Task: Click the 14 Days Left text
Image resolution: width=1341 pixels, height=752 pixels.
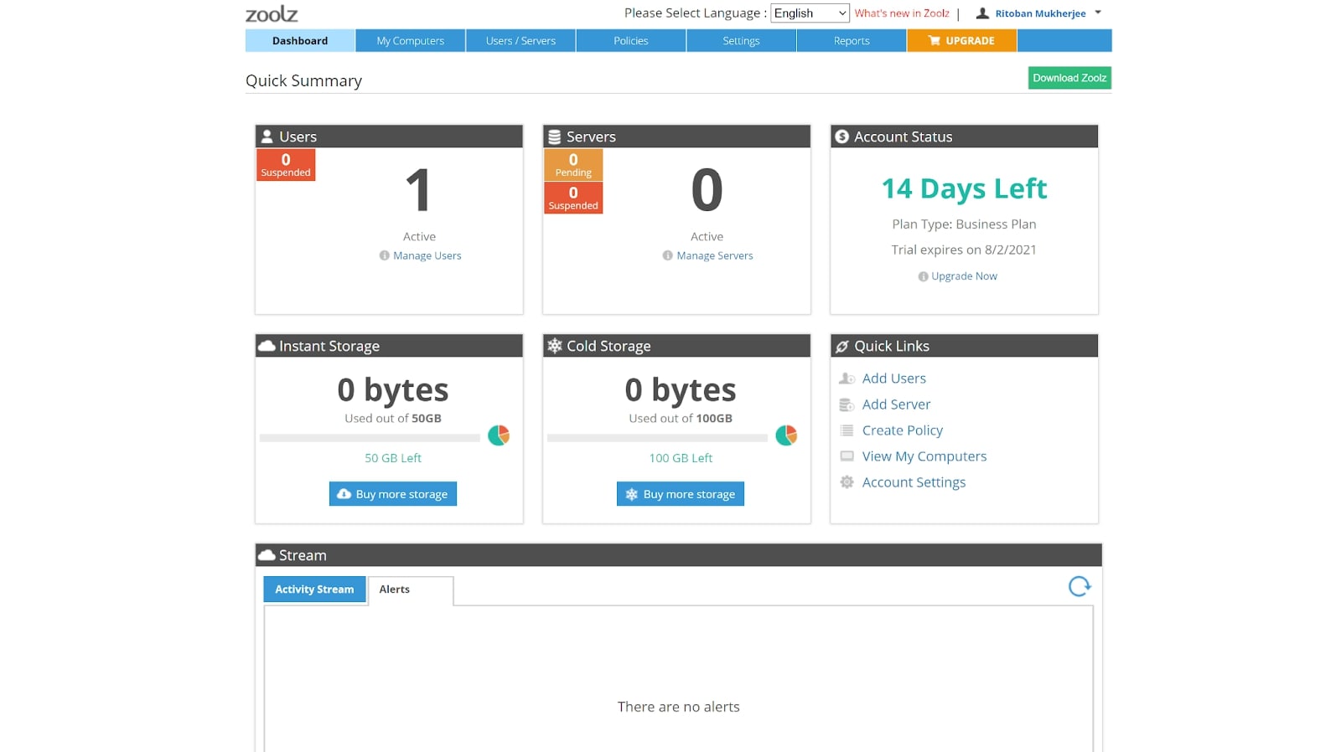Action: click(x=964, y=189)
